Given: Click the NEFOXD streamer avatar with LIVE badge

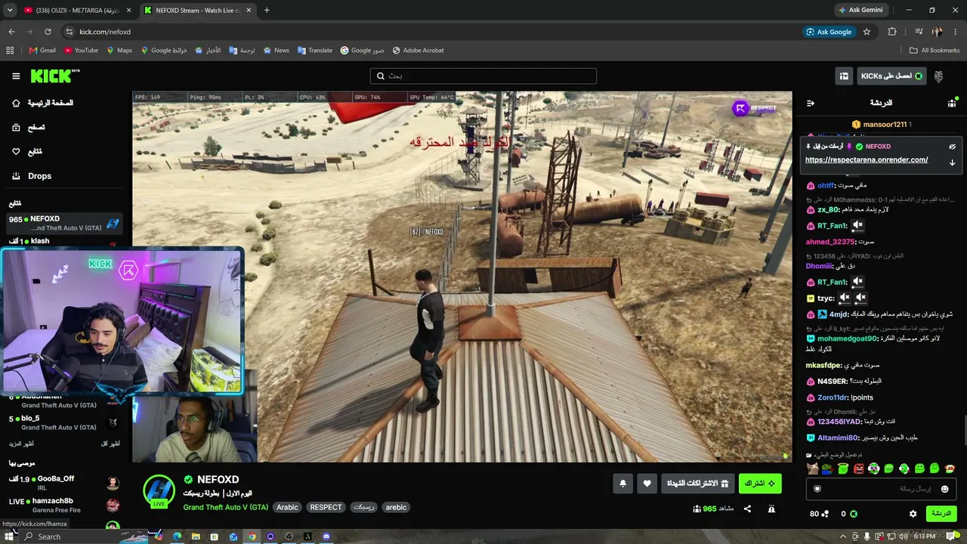Looking at the screenshot, I should point(159,491).
